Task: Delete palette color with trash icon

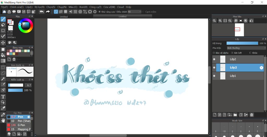Action: tap(14, 59)
